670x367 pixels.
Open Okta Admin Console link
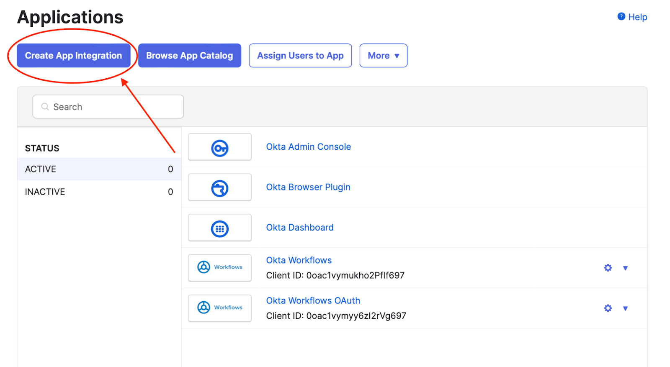pyautogui.click(x=308, y=147)
